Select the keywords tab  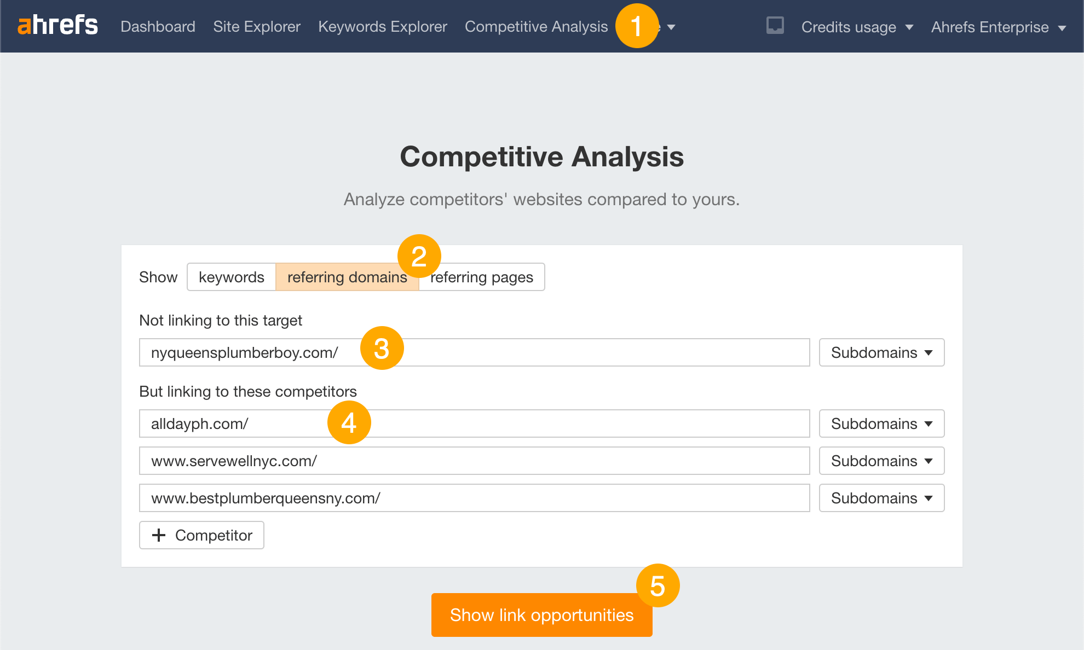(x=230, y=277)
